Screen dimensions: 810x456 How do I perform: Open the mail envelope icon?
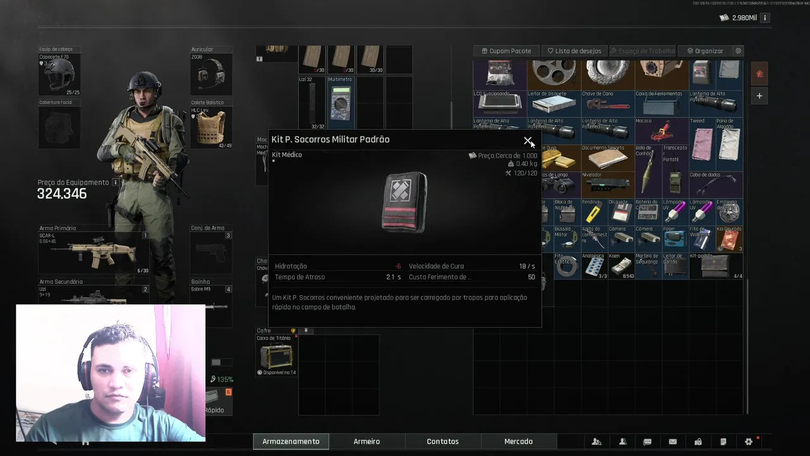[x=673, y=441]
